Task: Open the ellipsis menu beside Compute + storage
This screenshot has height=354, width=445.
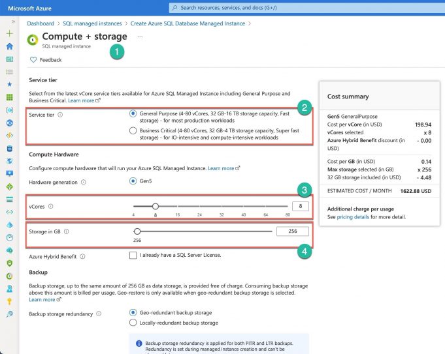Action: coord(140,37)
